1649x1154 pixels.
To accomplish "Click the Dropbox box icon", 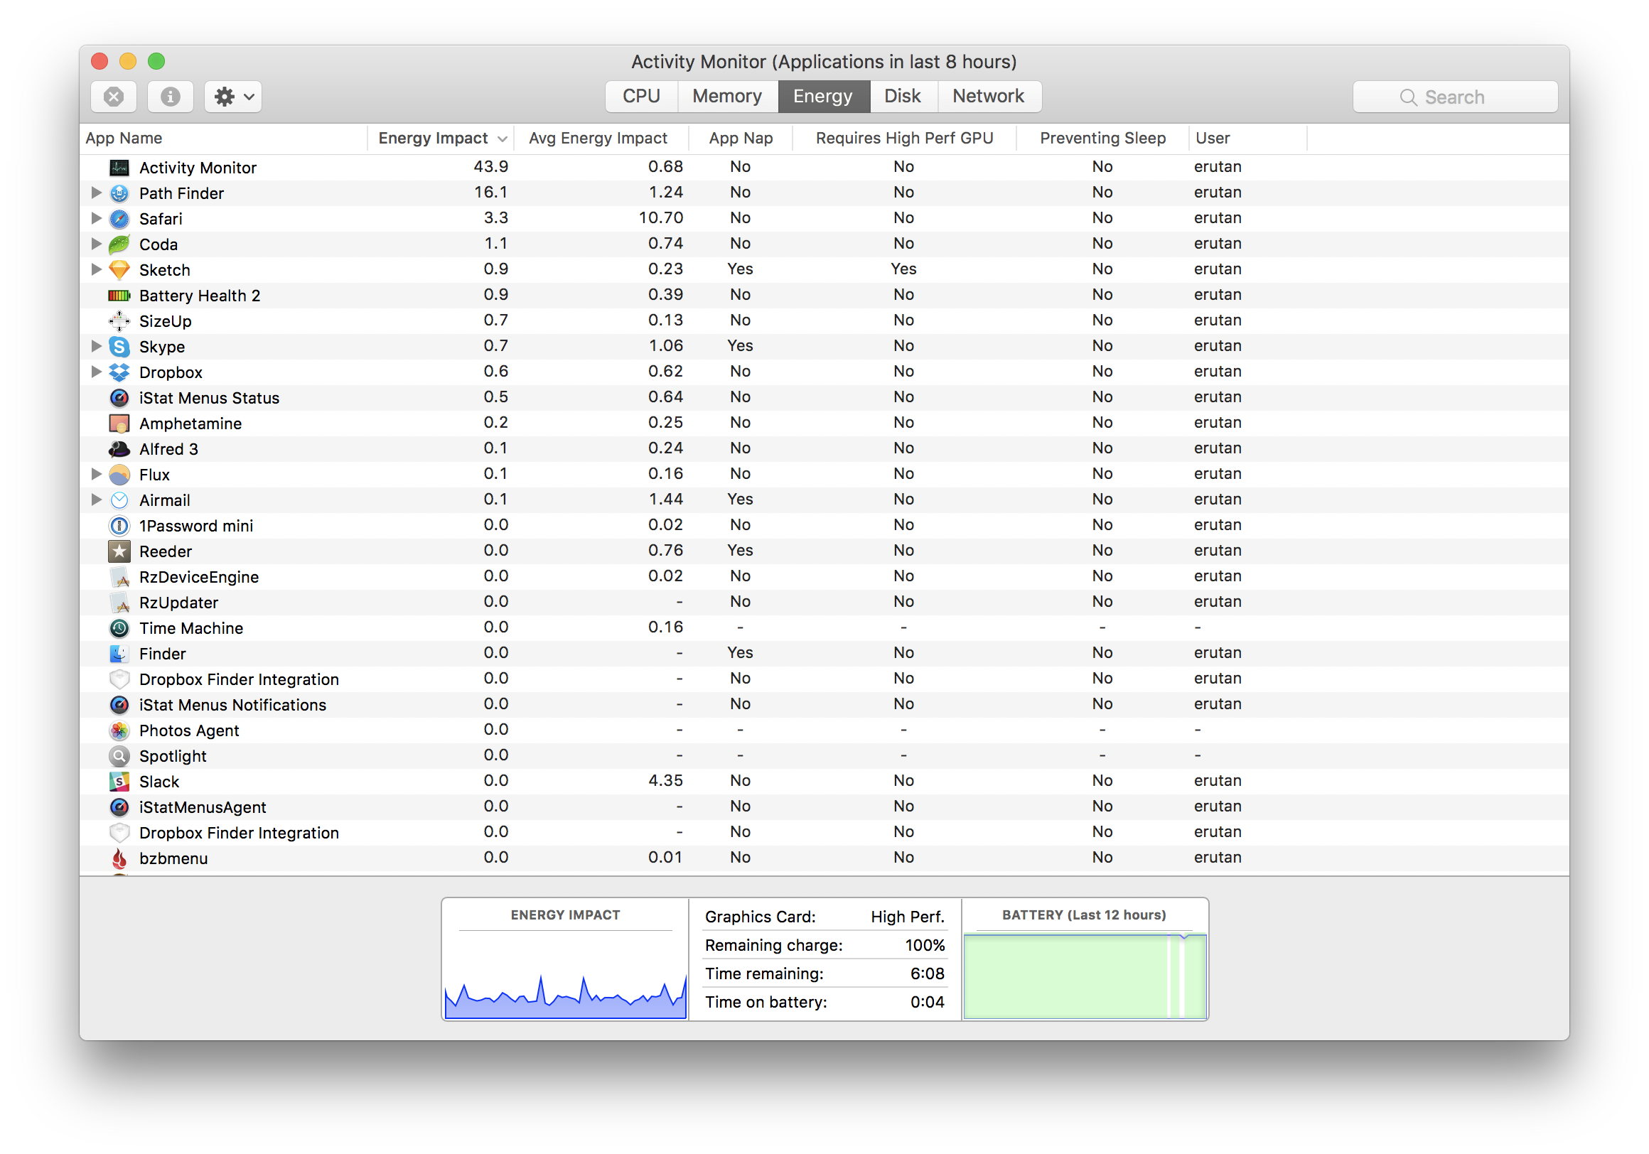I will 119,372.
